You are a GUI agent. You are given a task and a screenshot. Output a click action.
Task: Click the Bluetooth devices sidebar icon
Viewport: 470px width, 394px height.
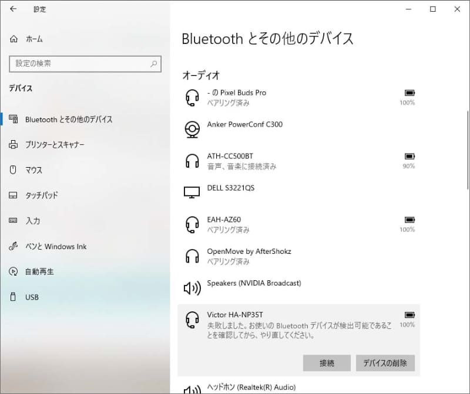point(13,119)
